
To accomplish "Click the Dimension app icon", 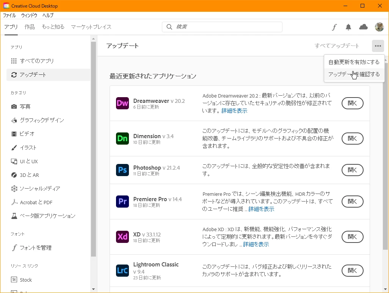I will point(122,139).
